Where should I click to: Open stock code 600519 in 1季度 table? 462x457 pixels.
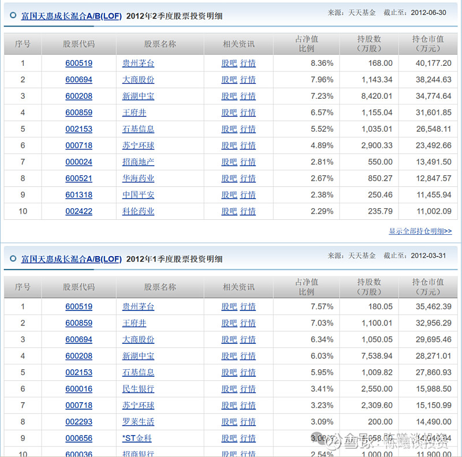point(79,307)
